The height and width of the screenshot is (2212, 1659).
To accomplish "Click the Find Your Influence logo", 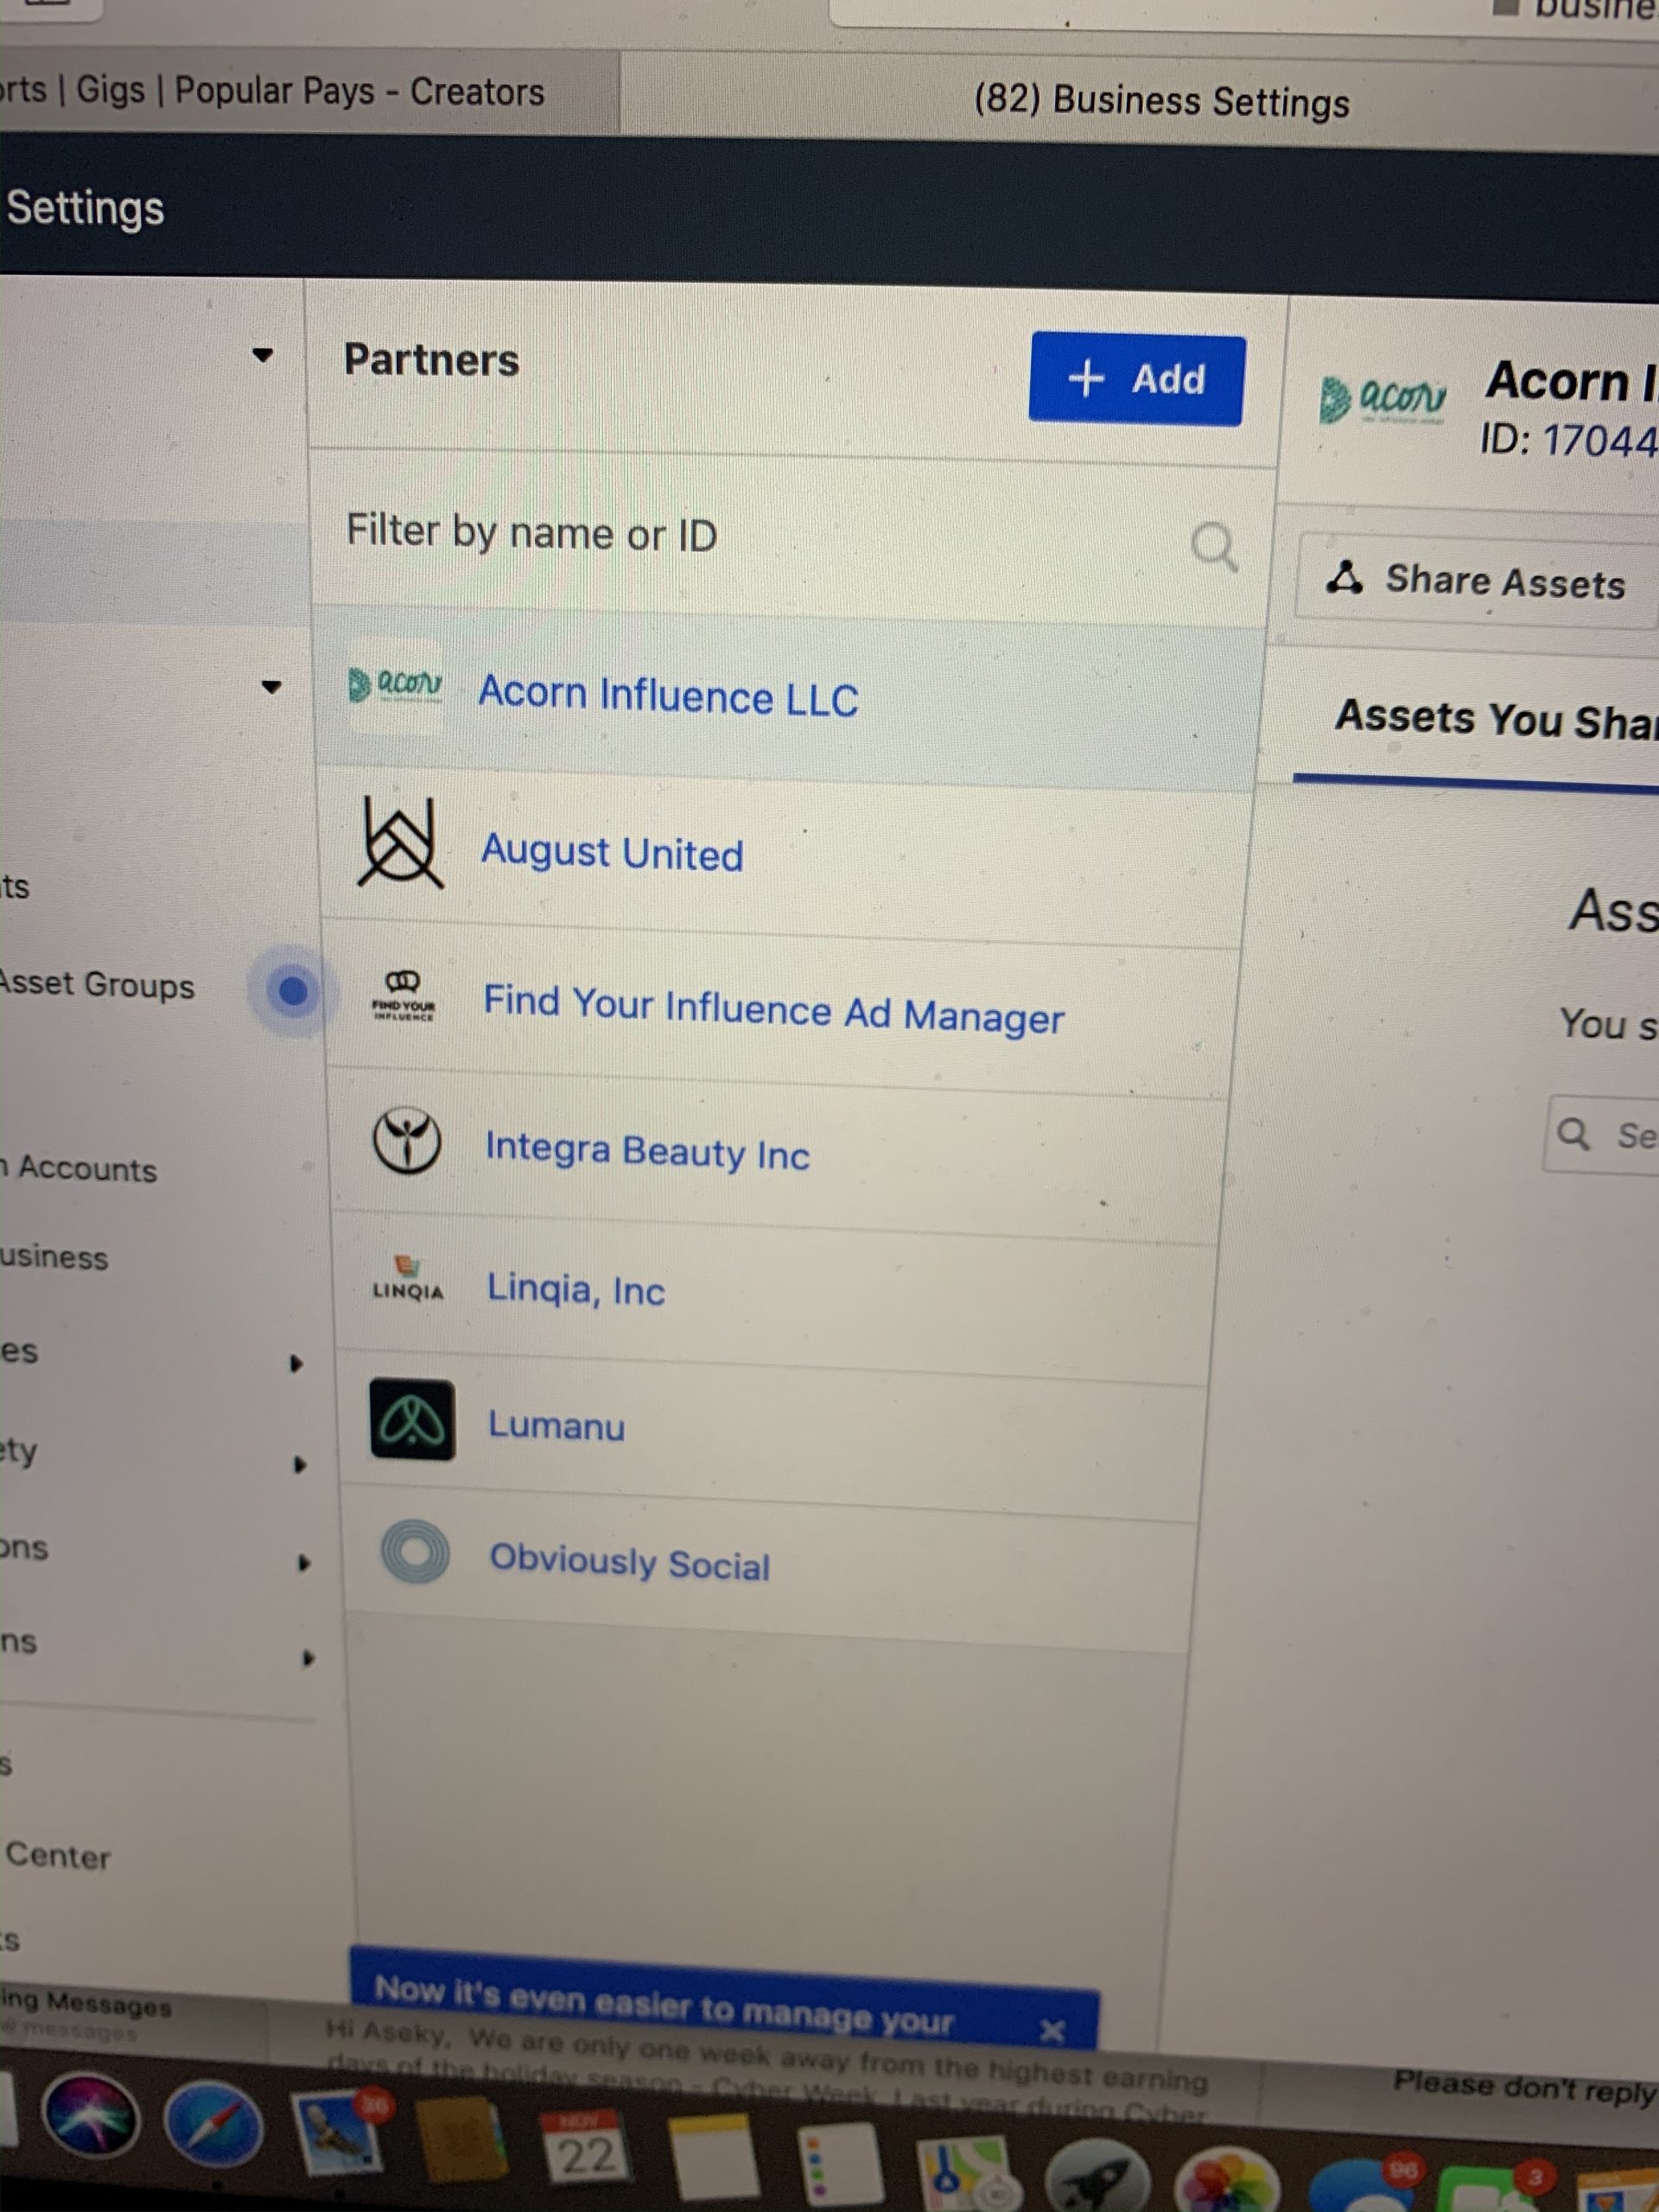I will (403, 996).
